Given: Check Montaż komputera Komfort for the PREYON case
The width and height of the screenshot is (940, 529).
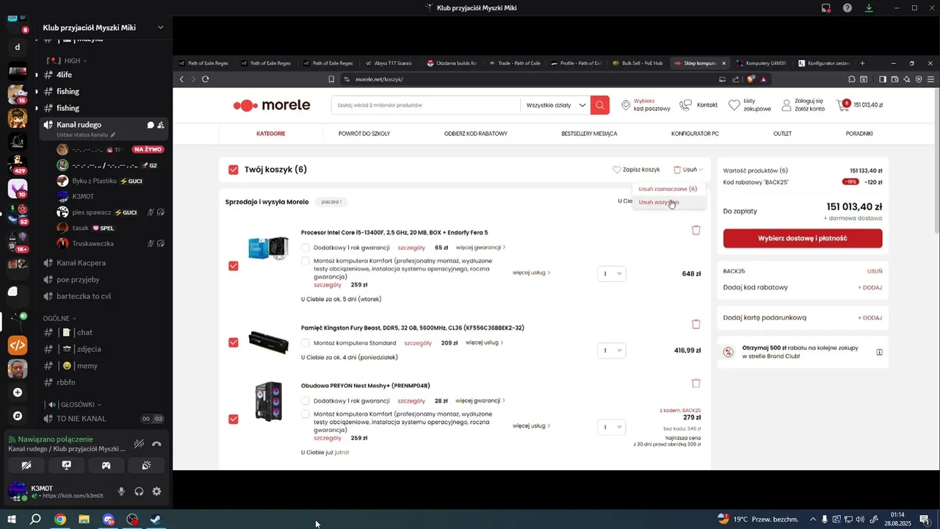Looking at the screenshot, I should [x=305, y=414].
